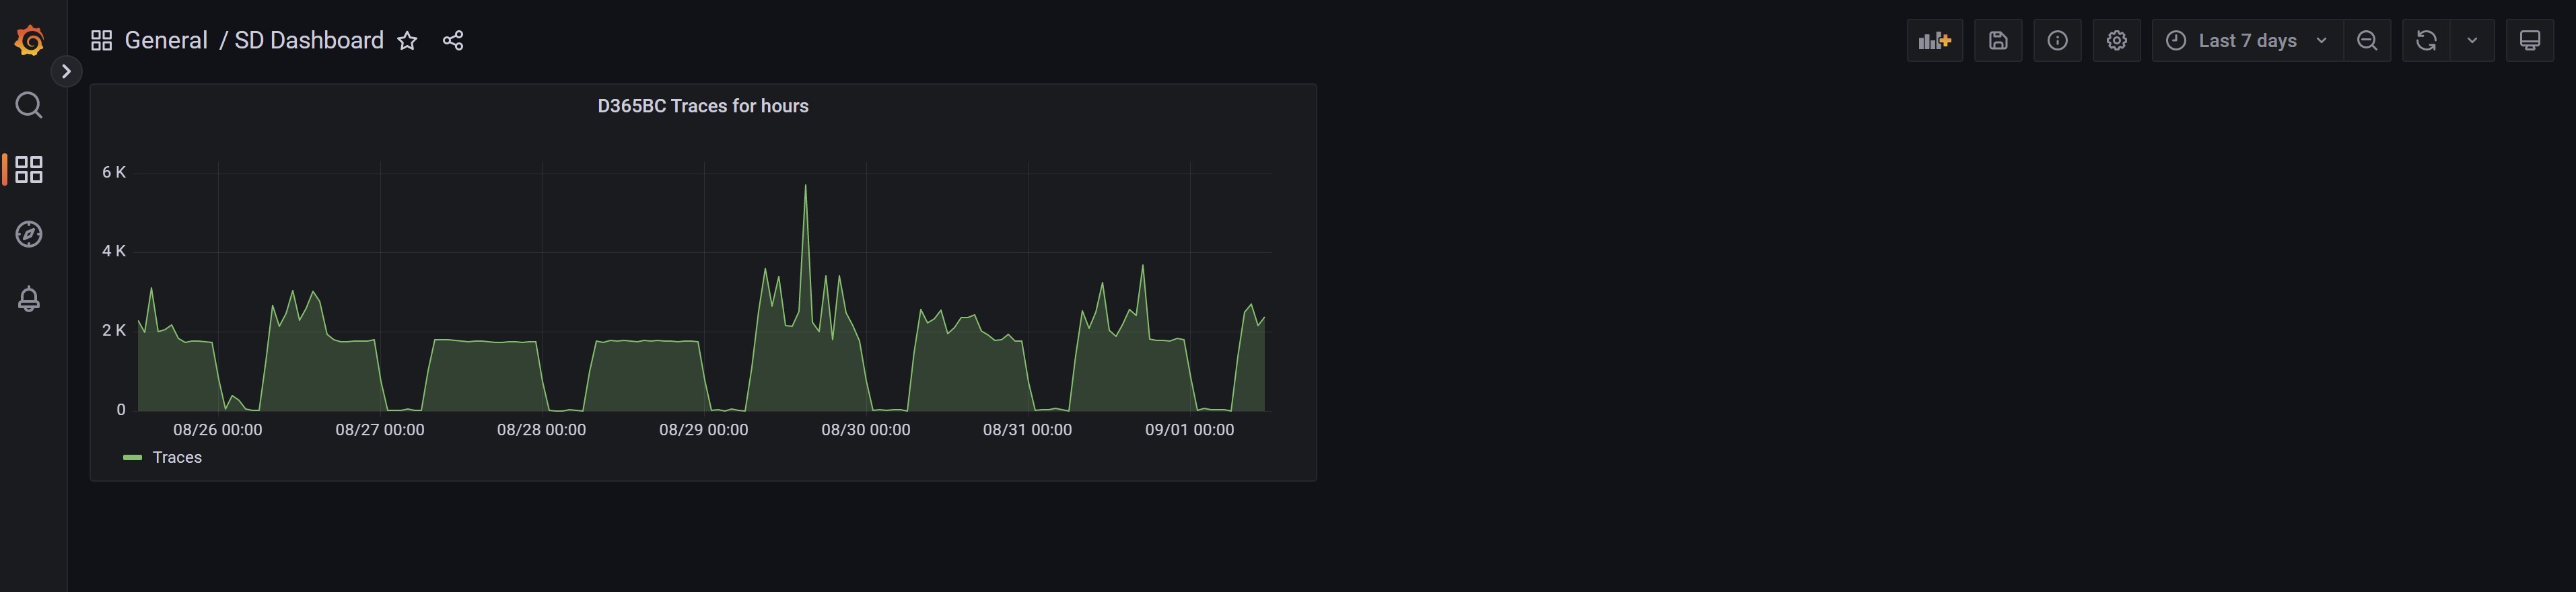Click the Grafana logo home icon

click(x=29, y=41)
